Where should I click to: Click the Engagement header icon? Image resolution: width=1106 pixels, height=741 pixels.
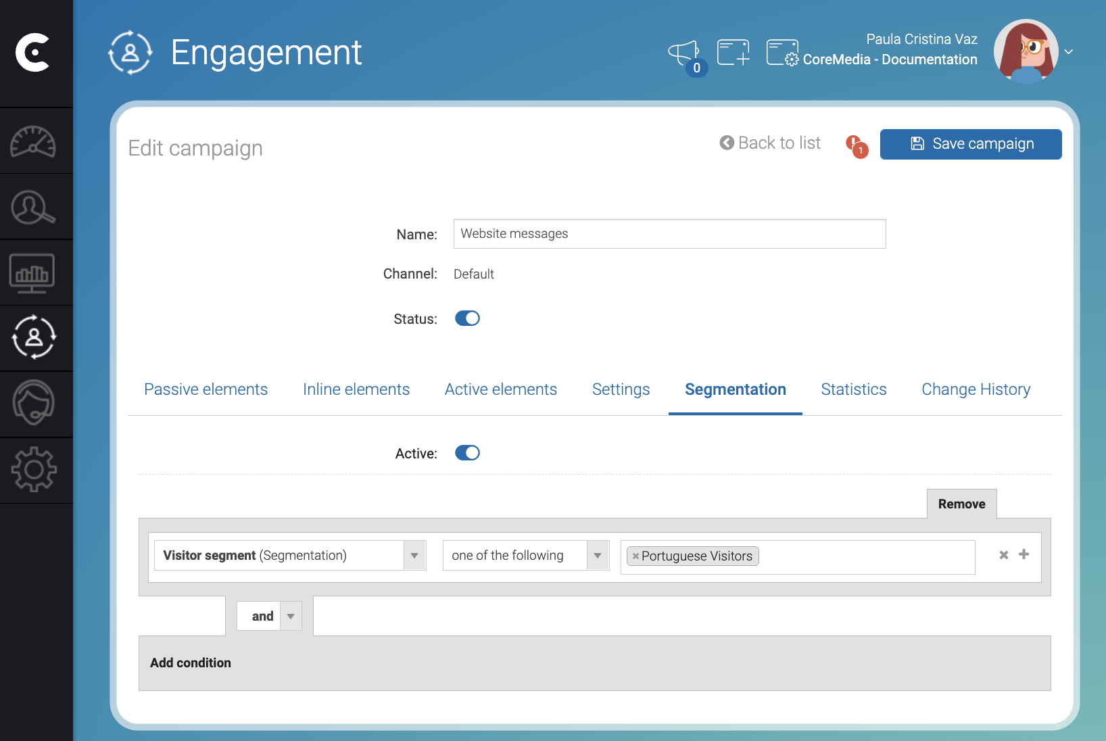pyautogui.click(x=130, y=52)
